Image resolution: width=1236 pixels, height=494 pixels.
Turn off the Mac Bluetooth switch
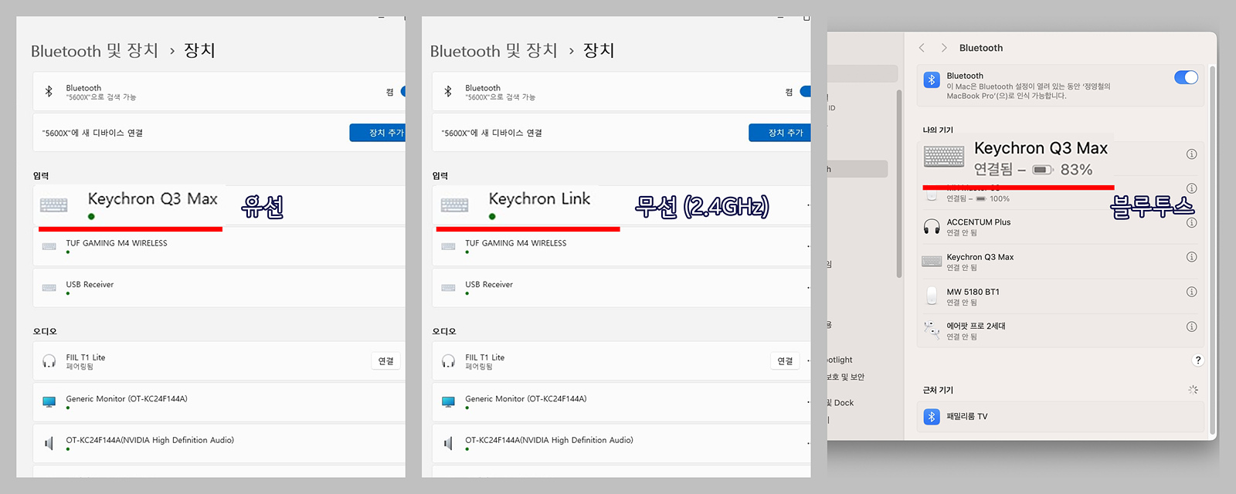pyautogui.click(x=1186, y=77)
